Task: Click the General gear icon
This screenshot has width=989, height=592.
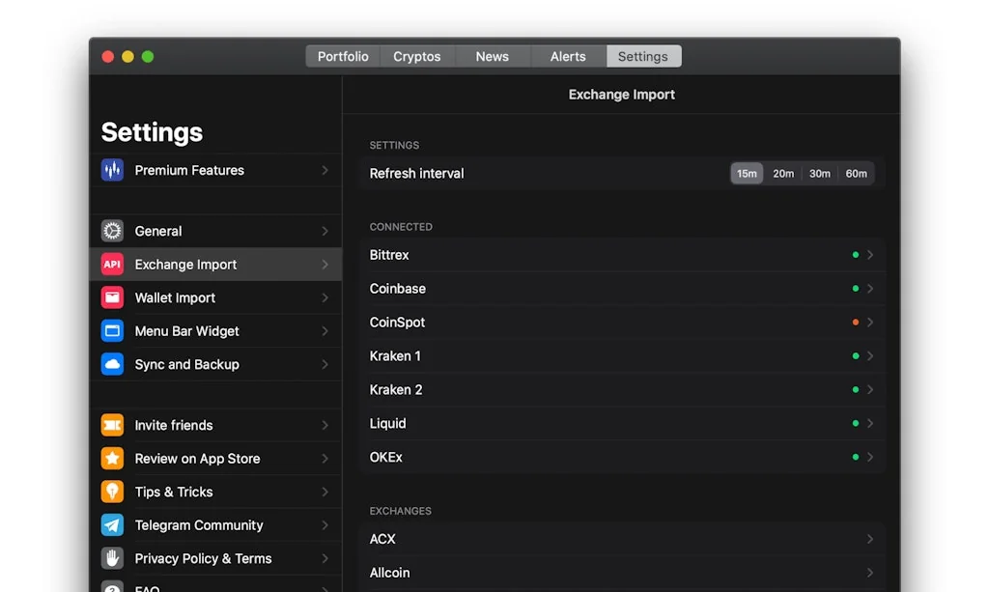Action: pos(112,231)
